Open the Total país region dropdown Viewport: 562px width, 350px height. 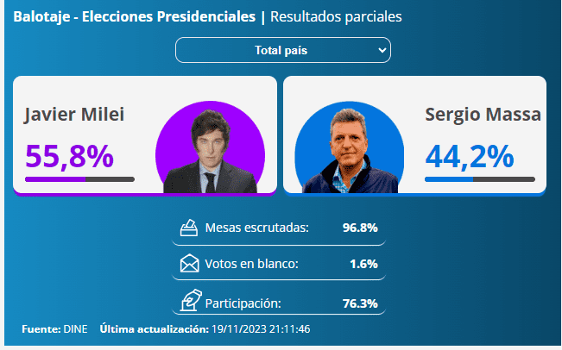click(282, 50)
